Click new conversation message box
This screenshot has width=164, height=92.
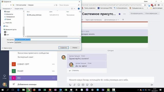[110, 80]
